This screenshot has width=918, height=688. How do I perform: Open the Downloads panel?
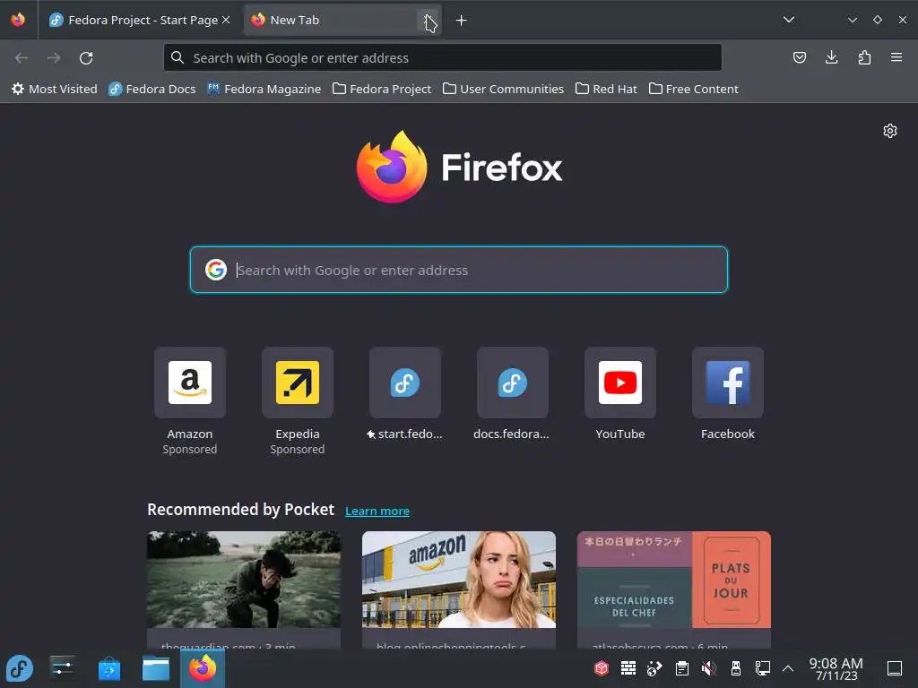tap(831, 57)
